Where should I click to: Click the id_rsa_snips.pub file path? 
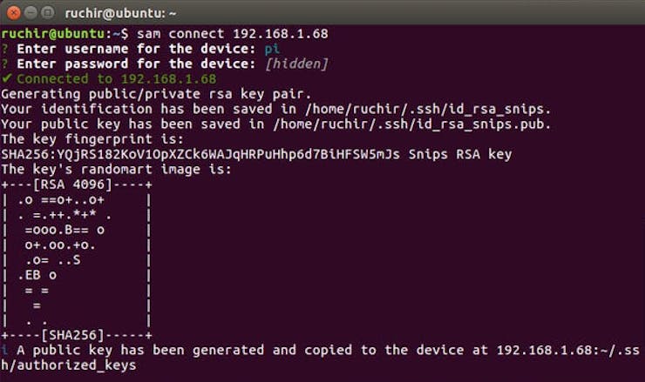412,124
